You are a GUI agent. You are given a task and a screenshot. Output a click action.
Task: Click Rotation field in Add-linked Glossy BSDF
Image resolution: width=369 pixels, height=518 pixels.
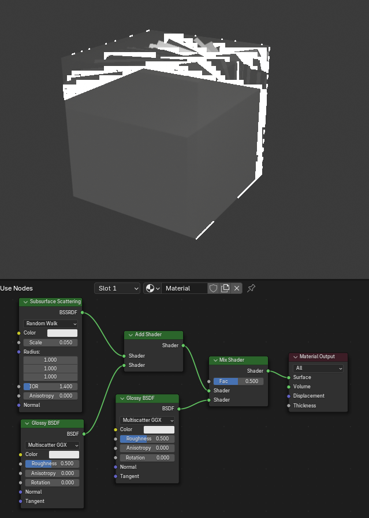coord(52,483)
